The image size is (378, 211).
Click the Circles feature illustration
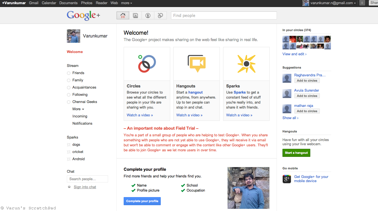pyautogui.click(x=147, y=64)
